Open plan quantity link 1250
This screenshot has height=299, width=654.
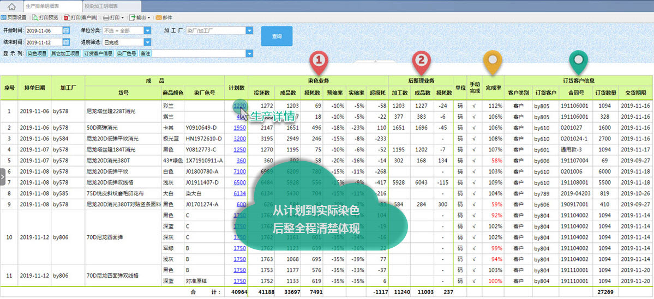(239, 149)
